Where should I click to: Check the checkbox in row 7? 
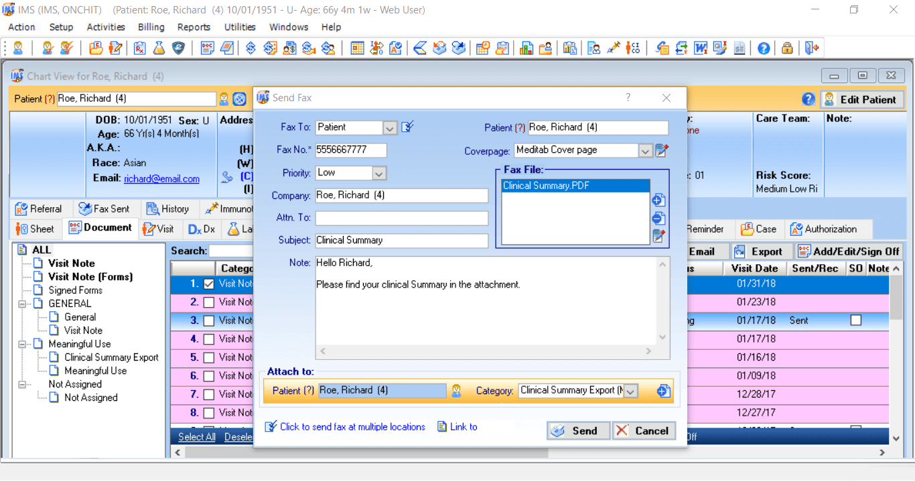[x=209, y=395]
